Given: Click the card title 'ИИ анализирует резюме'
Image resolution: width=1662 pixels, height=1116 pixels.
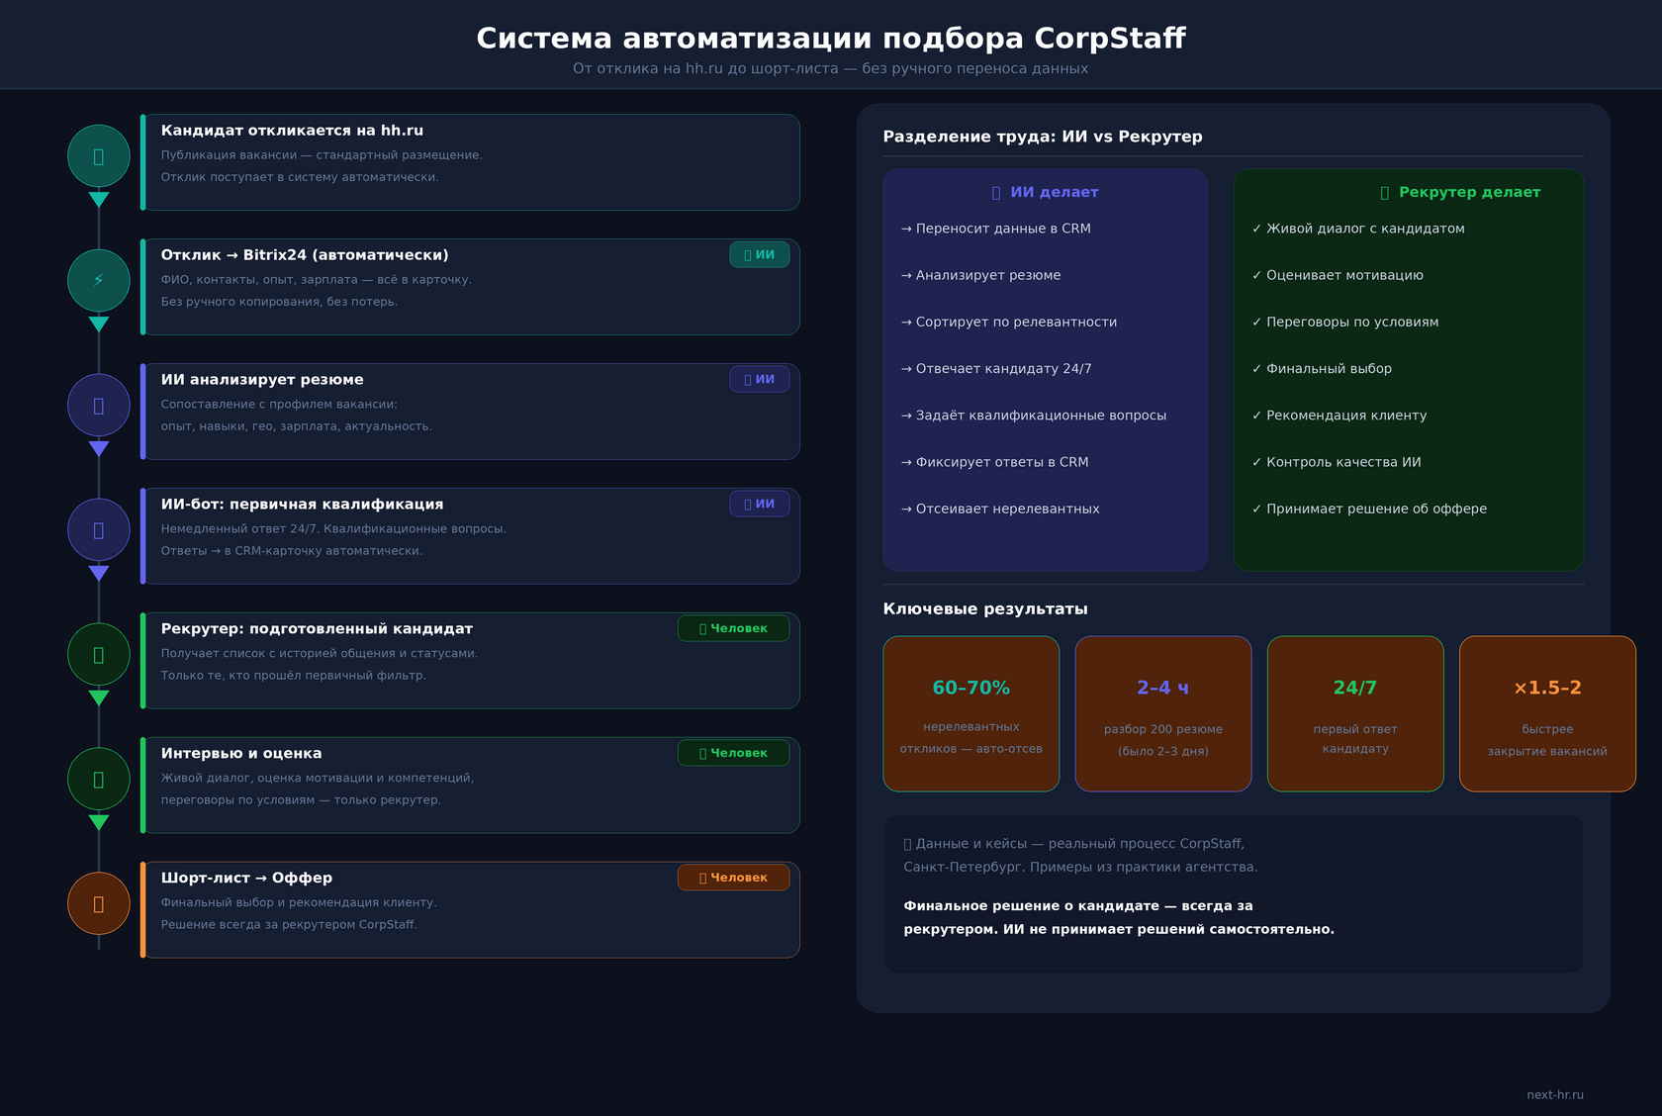Looking at the screenshot, I should click(262, 380).
